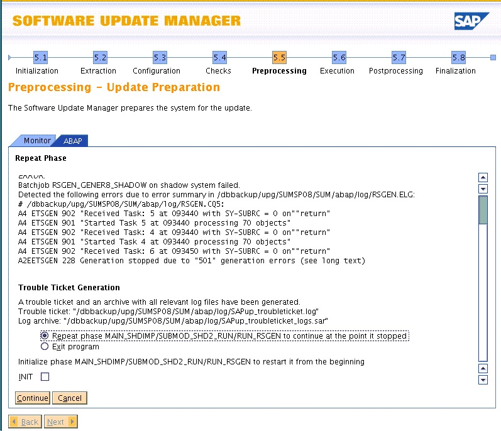
Task: Click the 'Generation stopped due to "501" generation errors' line
Action: pyautogui.click(x=192, y=261)
